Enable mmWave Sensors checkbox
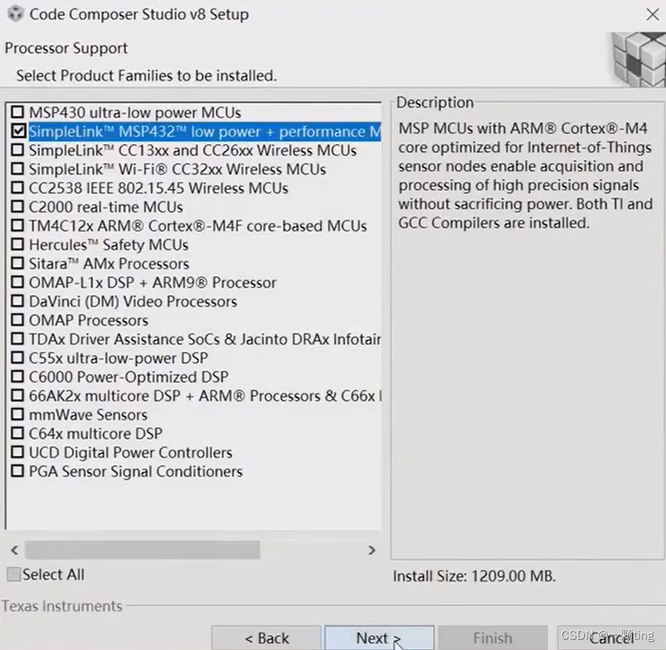This screenshot has width=666, height=650. tap(17, 414)
